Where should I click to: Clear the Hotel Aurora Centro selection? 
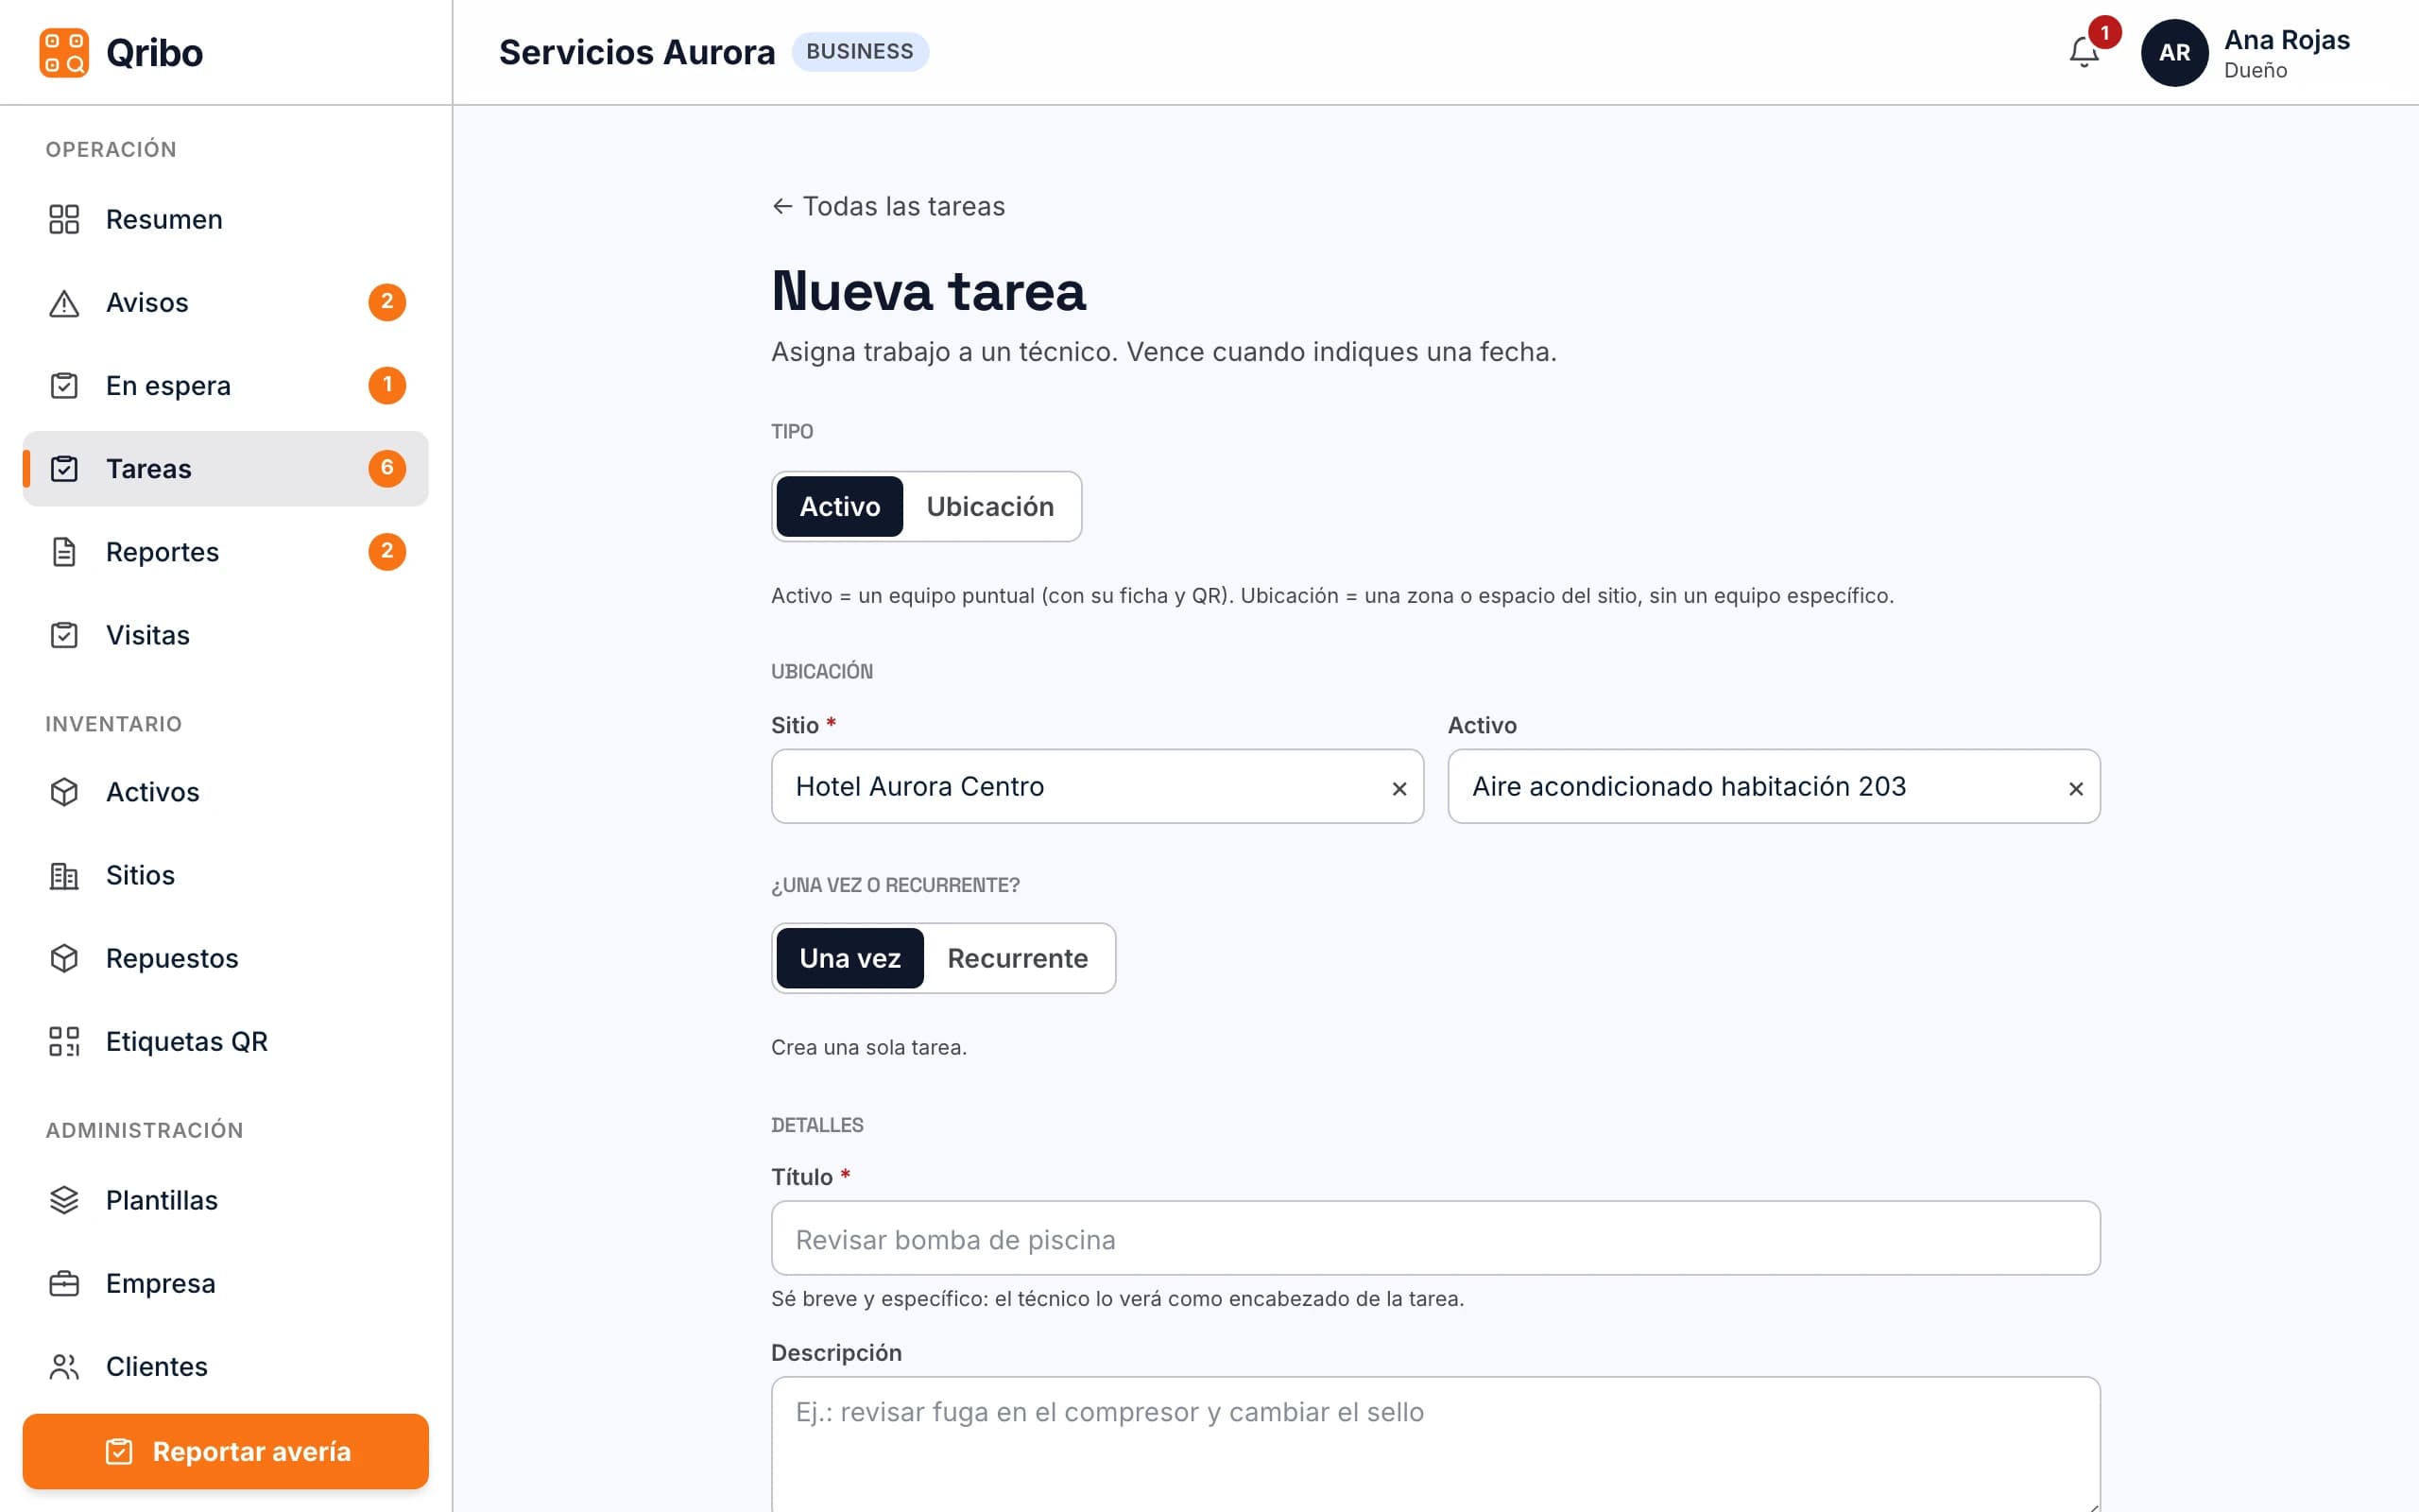1399,789
